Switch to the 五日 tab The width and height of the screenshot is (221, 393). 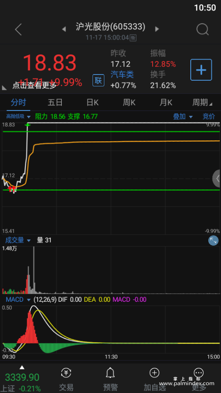(55, 103)
